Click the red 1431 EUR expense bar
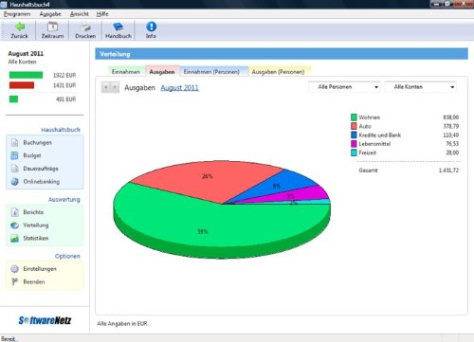 pos(22,85)
